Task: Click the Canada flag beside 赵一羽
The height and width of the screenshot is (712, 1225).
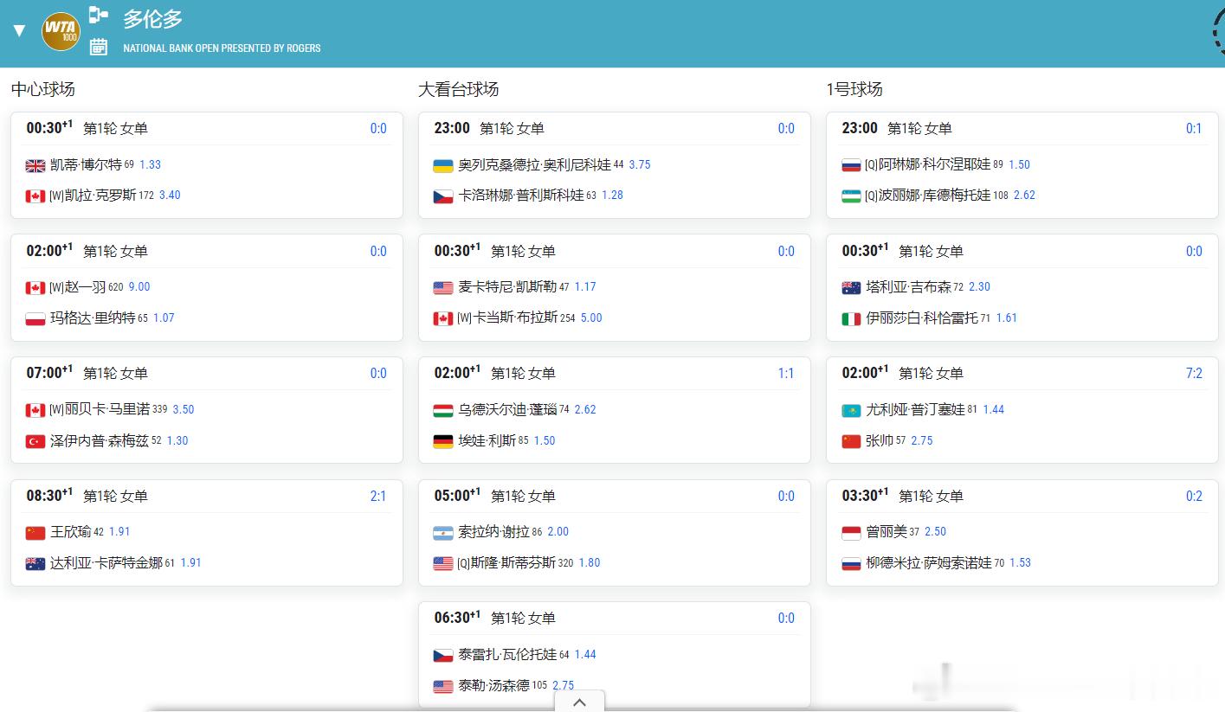Action: point(35,287)
